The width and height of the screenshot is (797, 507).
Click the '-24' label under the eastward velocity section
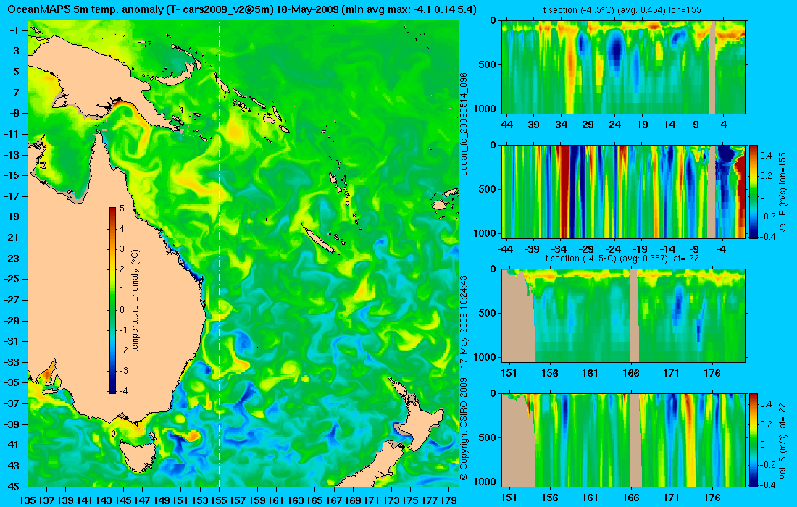click(x=614, y=249)
